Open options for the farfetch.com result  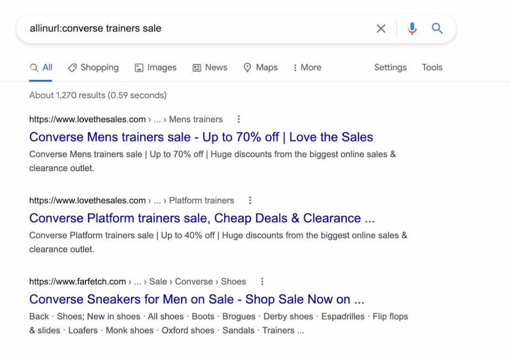click(262, 281)
